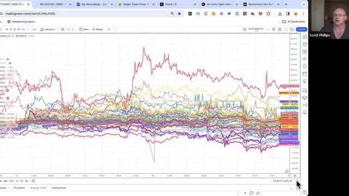This screenshot has width=349, height=196.
Task: Open the browser side panel icon
Action: click(288, 14)
